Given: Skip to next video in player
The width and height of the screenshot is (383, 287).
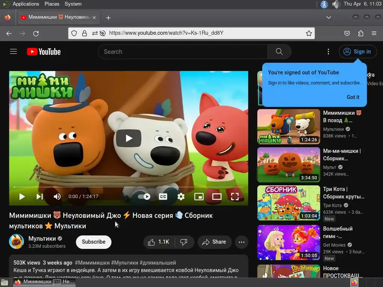Looking at the screenshot, I should (x=40, y=197).
